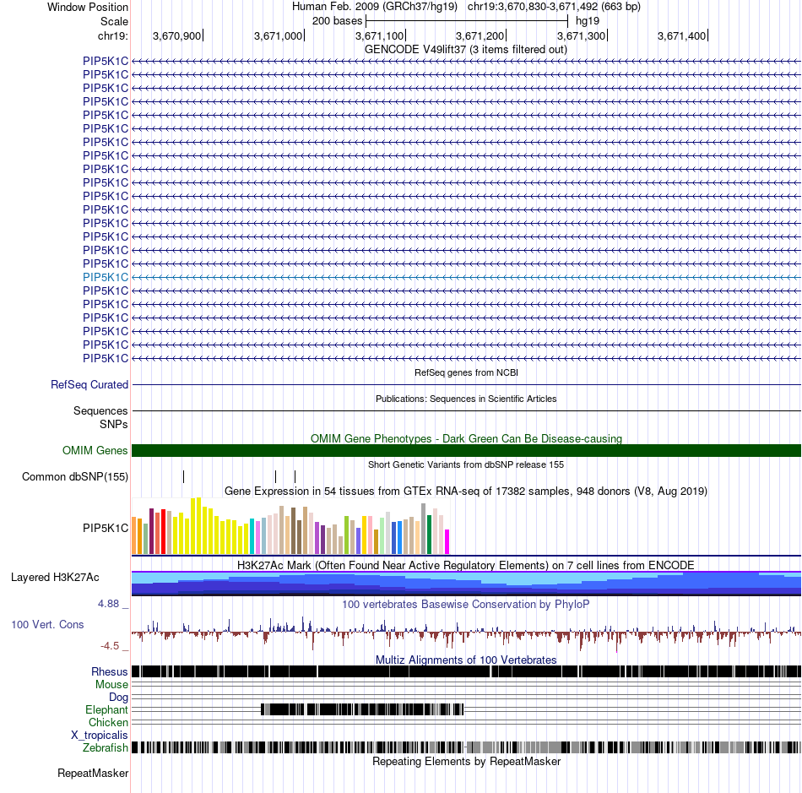Click the Elephant alignment block
The image size is (802, 793).
(x=362, y=709)
